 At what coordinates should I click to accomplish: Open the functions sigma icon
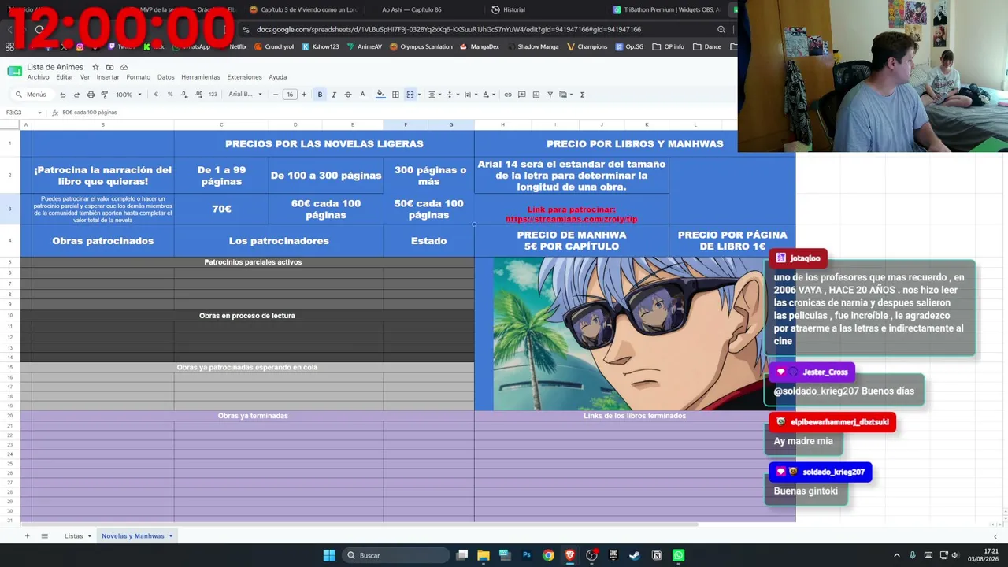[582, 94]
